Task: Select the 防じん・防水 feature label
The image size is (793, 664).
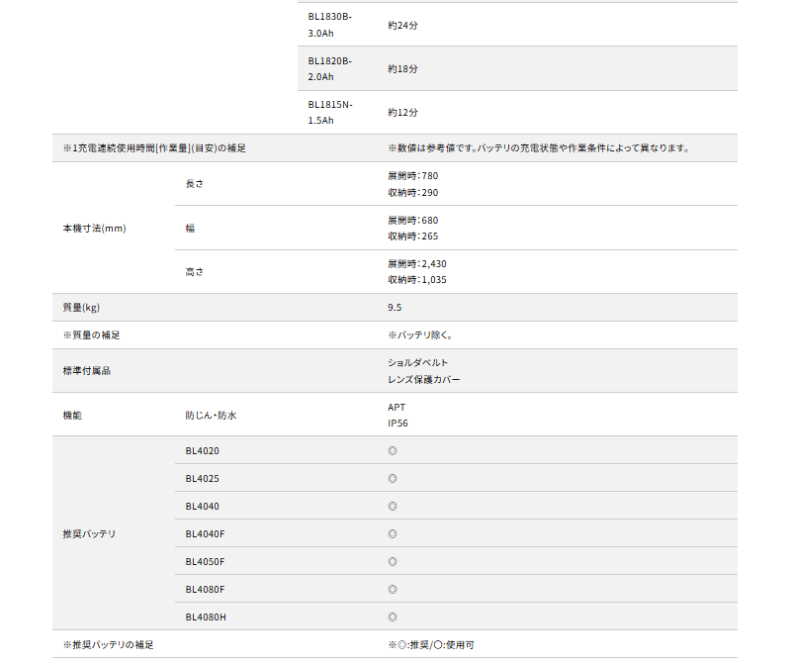Action: [211, 416]
